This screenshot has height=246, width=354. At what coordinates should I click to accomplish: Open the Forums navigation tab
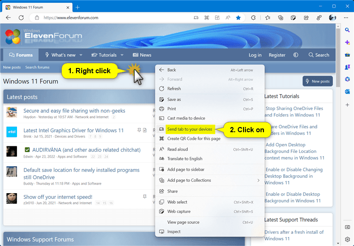pyautogui.click(x=21, y=55)
